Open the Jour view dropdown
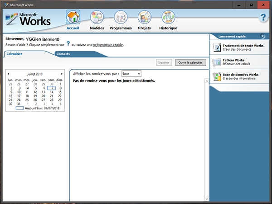 tap(131, 74)
